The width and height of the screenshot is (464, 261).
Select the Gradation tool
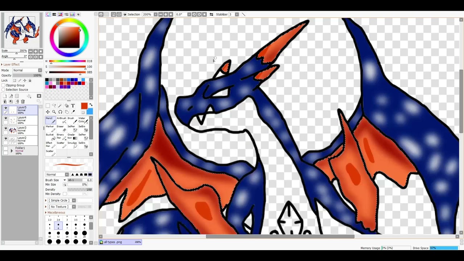coord(72,137)
